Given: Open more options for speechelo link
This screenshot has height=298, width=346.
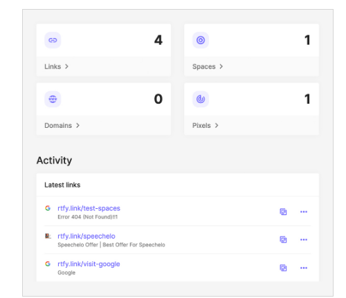Looking at the screenshot, I should point(304,240).
